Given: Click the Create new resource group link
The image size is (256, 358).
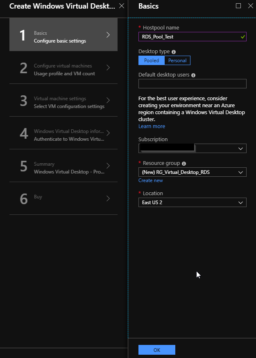Looking at the screenshot, I should (151, 180).
